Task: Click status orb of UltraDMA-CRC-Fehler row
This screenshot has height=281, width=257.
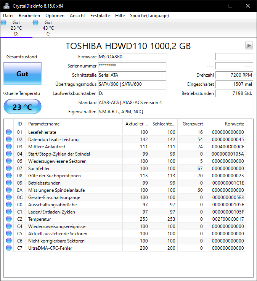Action: [x=9, y=248]
